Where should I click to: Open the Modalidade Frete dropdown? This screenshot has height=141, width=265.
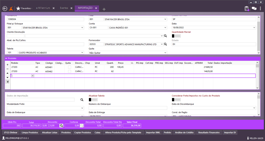[x=82, y=108]
